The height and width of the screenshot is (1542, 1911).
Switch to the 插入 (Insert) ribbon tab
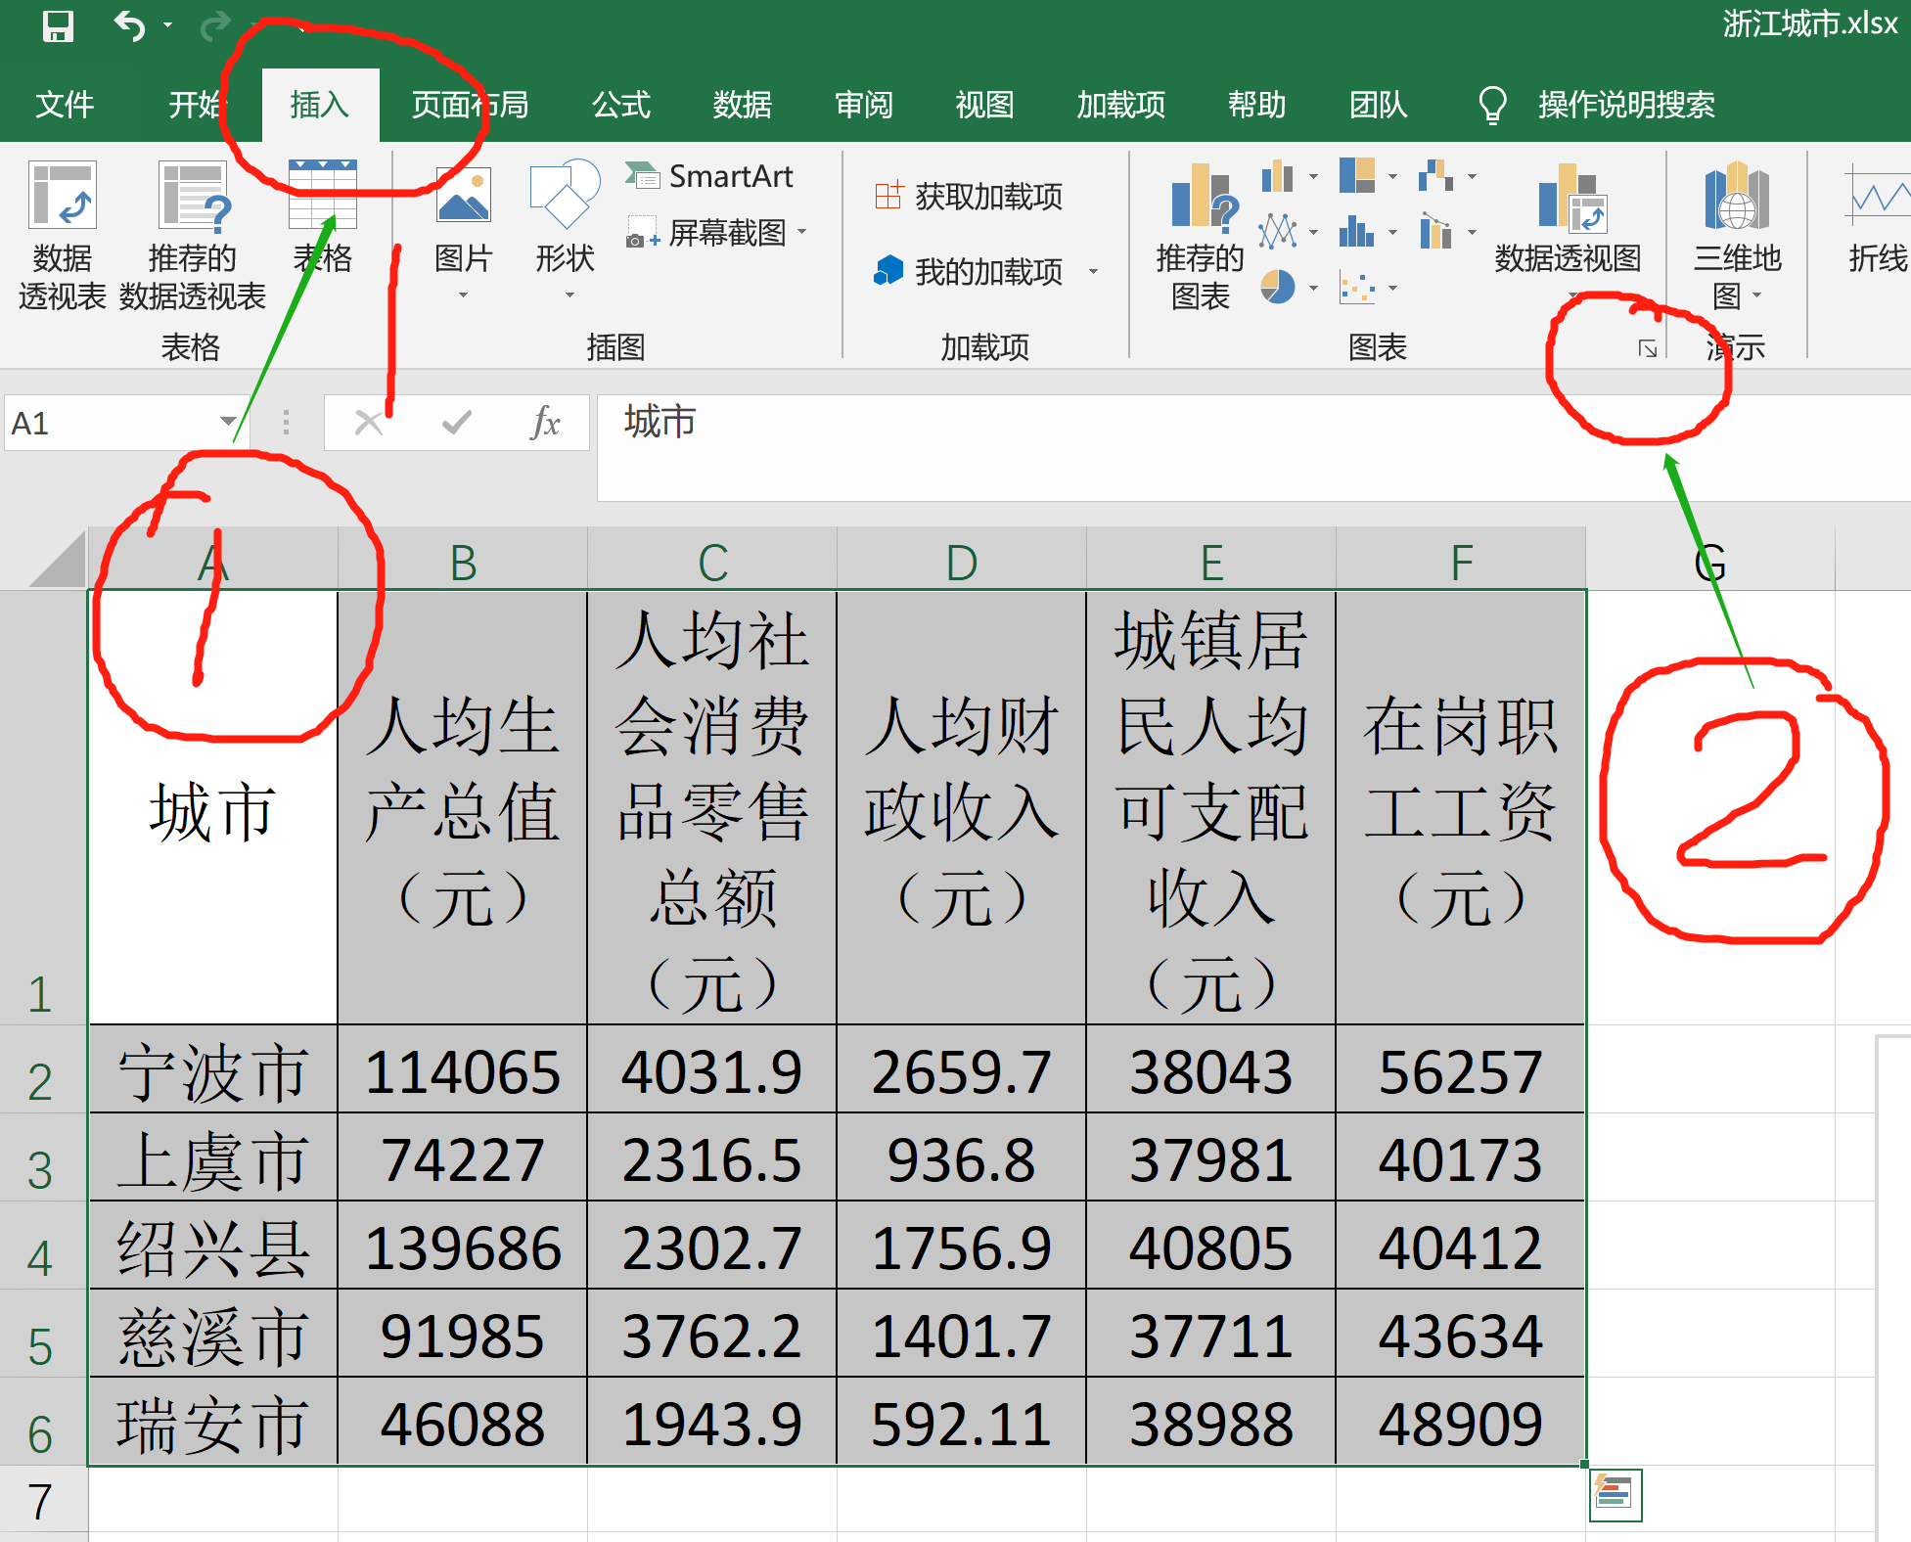pyautogui.click(x=320, y=104)
